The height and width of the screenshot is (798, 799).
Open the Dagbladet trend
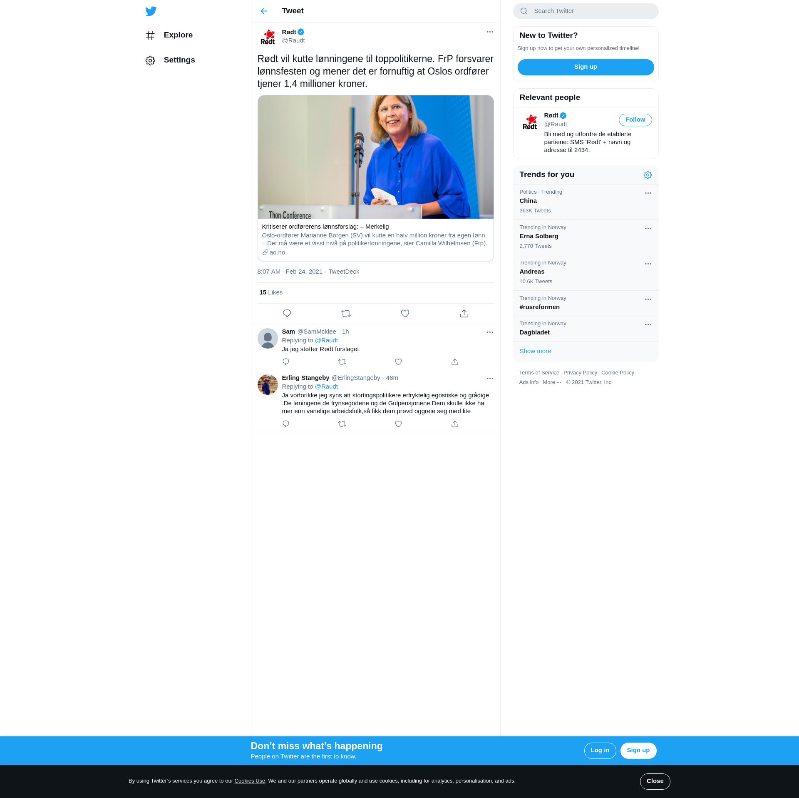click(586, 329)
